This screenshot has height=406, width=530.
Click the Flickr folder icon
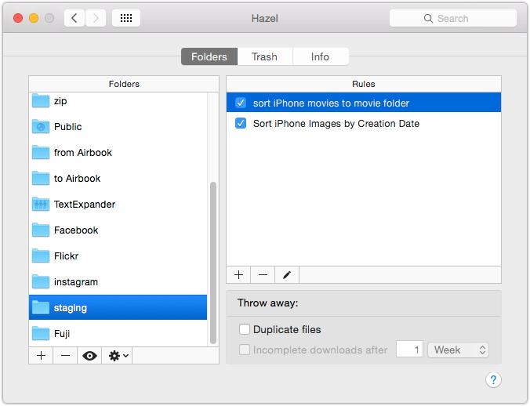point(41,256)
